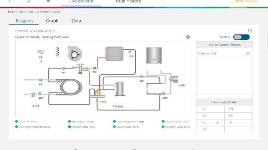The height and width of the screenshot is (150, 268).
Task: Click the 115F temperature reading
Action: coord(41,98)
